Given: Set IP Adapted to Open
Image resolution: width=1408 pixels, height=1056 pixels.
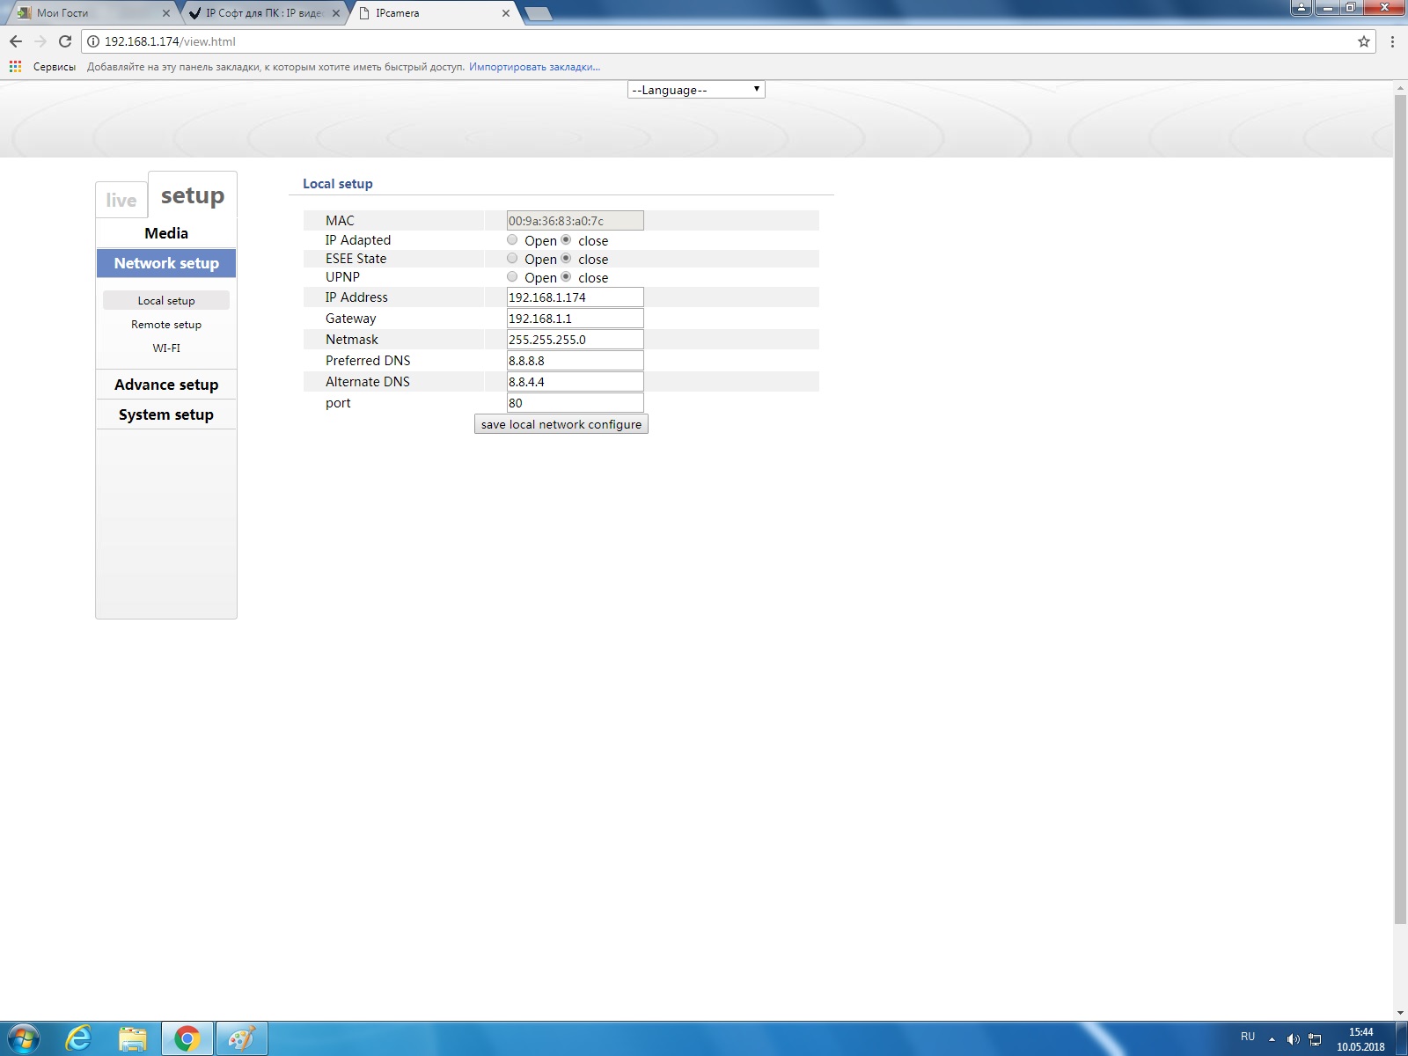Looking at the screenshot, I should 512,240.
